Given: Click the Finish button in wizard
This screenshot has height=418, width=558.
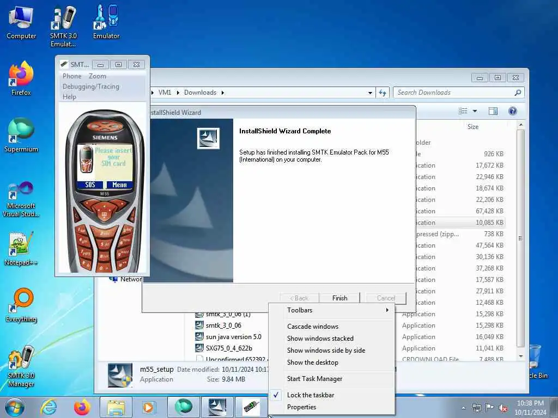Looking at the screenshot, I should point(339,298).
